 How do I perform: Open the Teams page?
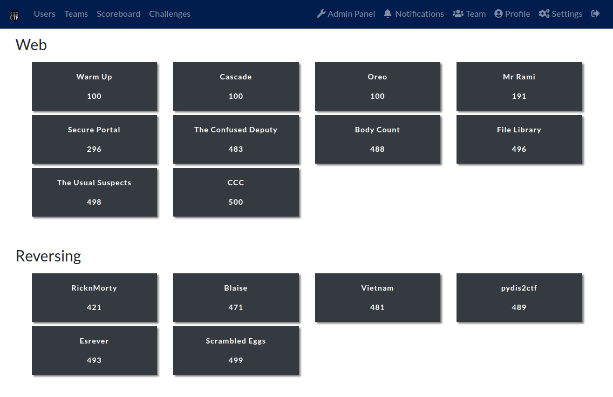pyautogui.click(x=76, y=14)
